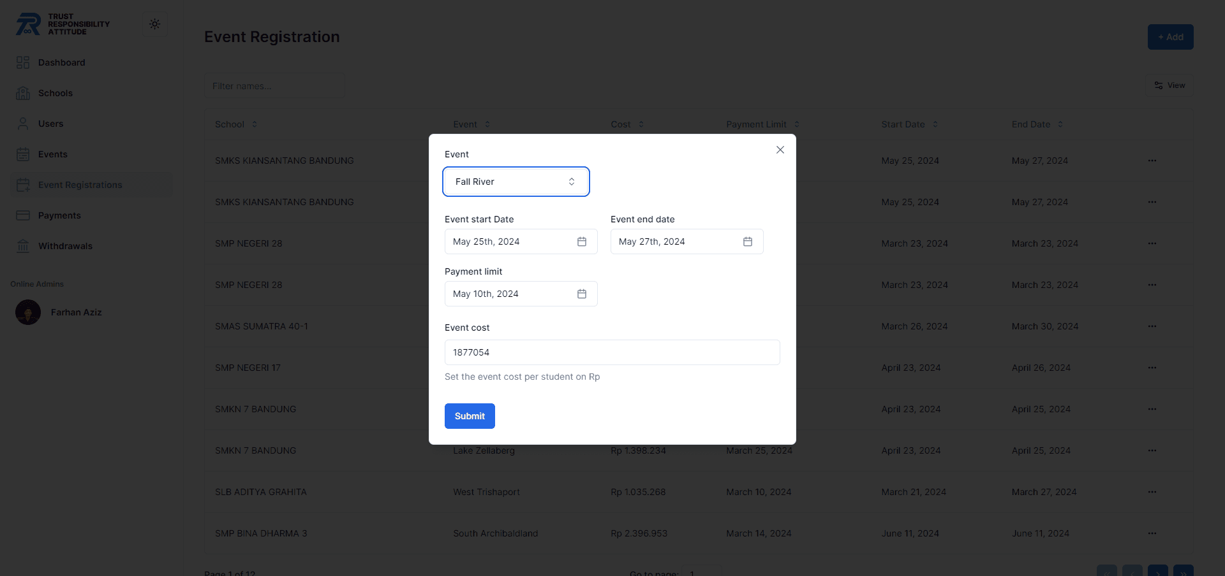1225x576 pixels.
Task: Toggle the theme with the sun icon
Action: pos(154,24)
